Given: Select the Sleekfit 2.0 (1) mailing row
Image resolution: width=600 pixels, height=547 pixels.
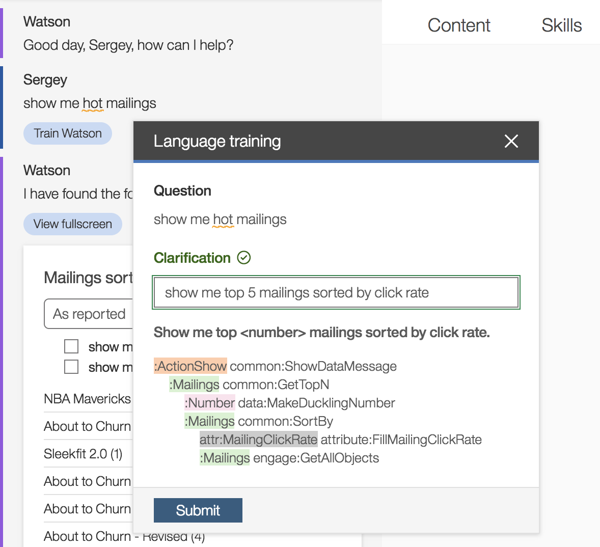Looking at the screenshot, I should point(88,454).
